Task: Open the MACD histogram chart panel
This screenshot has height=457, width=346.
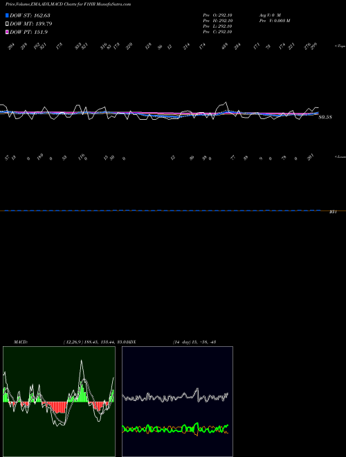Action: [59, 402]
